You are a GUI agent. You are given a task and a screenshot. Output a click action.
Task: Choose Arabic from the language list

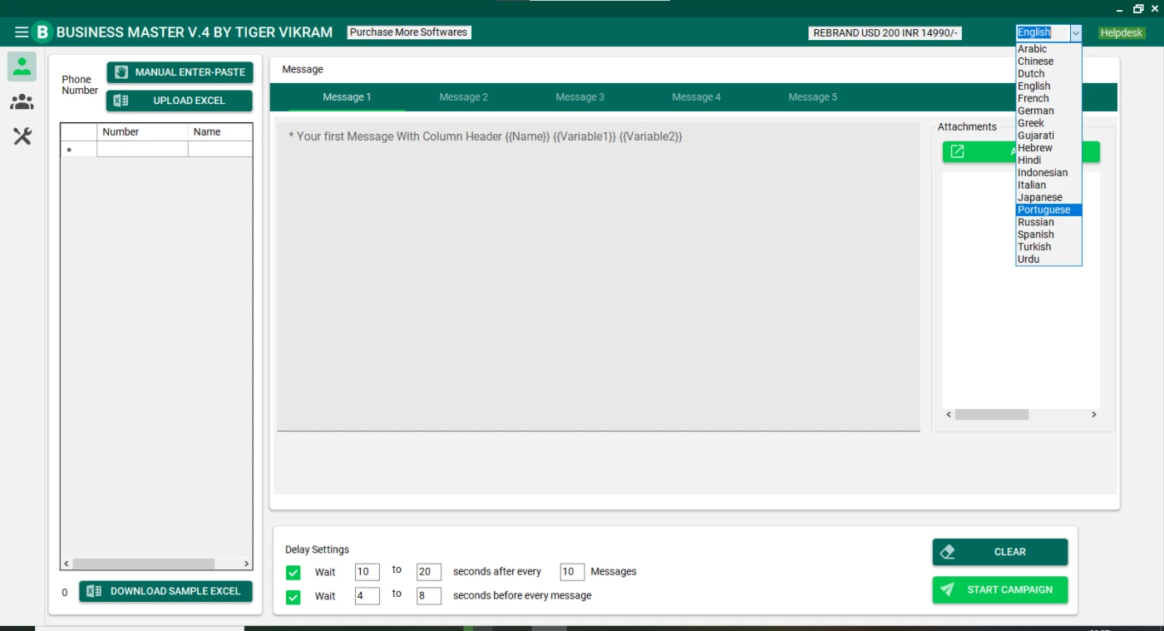[1048, 49]
